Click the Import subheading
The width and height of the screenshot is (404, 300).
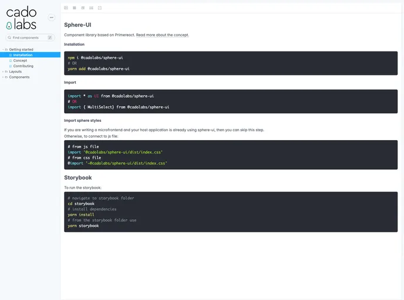pos(70,83)
